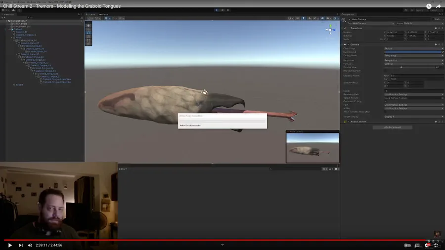Click the Hierarchy add (+) button
This screenshot has width=445, height=250.
3,18
